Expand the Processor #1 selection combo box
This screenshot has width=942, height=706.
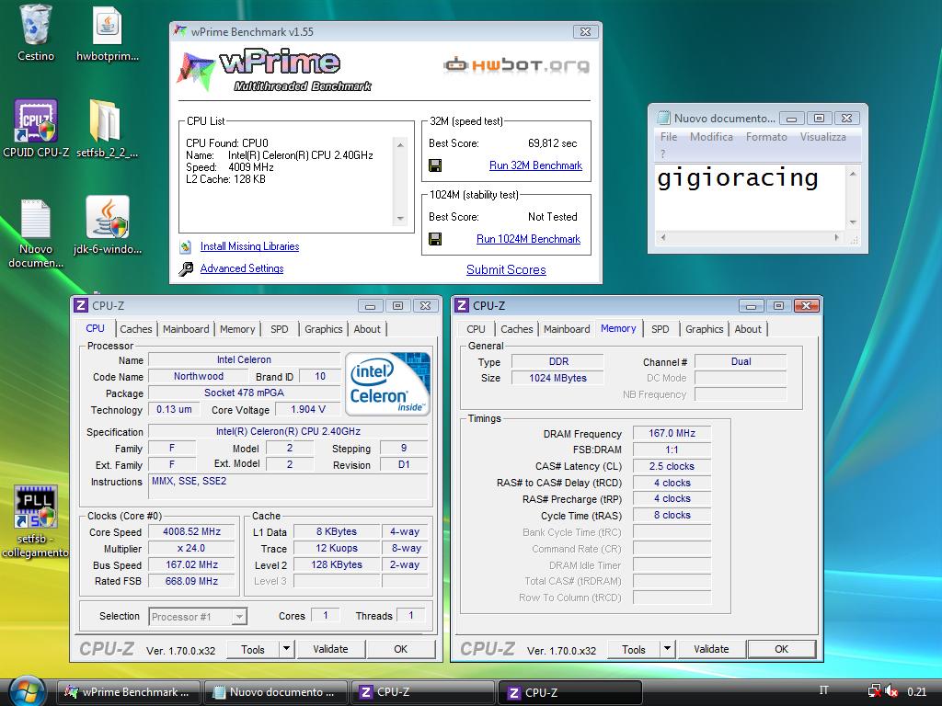pyautogui.click(x=199, y=617)
